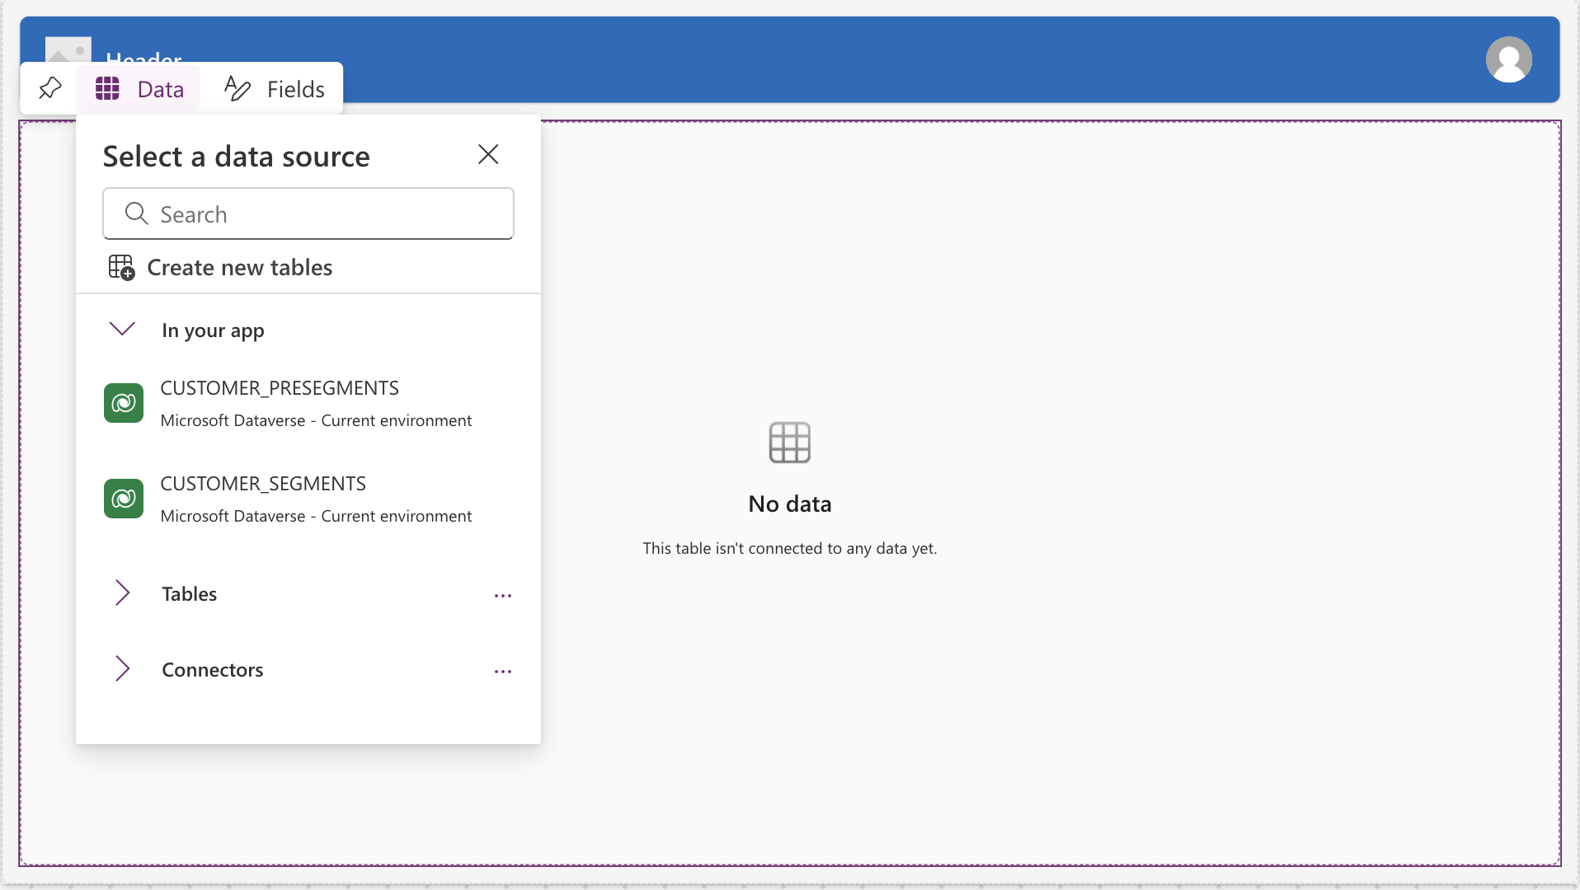Click the empty table grid icon
Screen dimensions: 1580x890
(789, 443)
